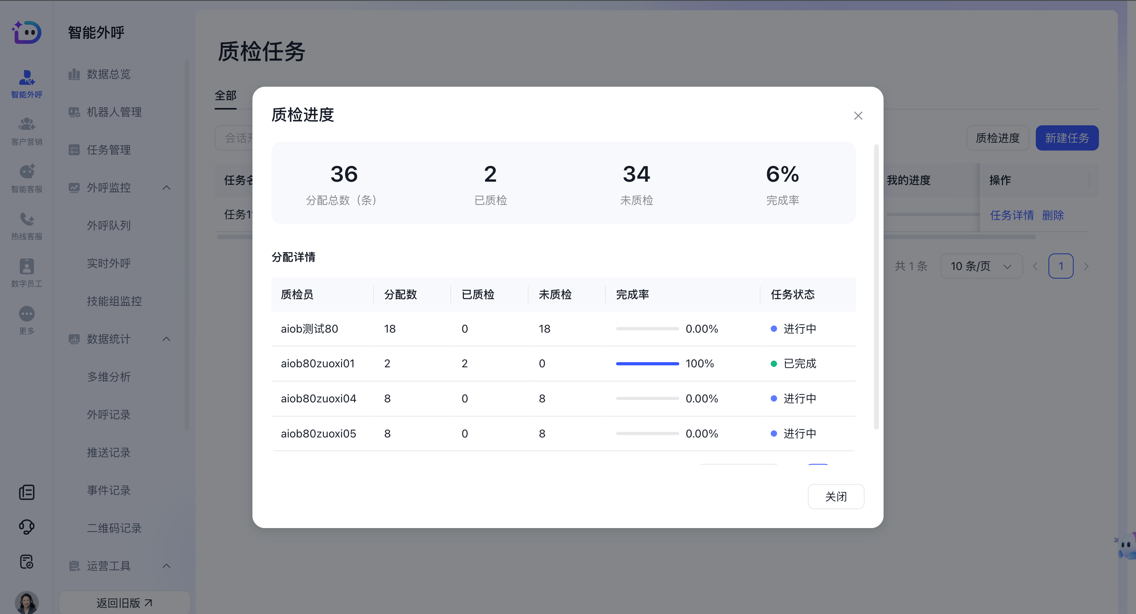
Task: Click aiob80zuoxi01 100% progress bar
Action: tap(647, 363)
